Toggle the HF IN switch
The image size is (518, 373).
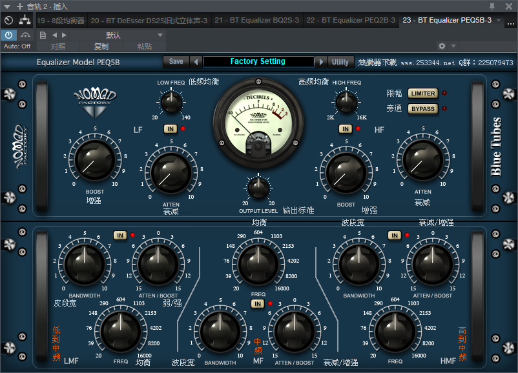(x=346, y=128)
